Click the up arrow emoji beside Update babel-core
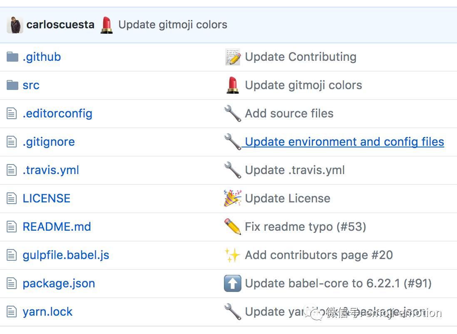This screenshot has width=457, height=334. [233, 284]
